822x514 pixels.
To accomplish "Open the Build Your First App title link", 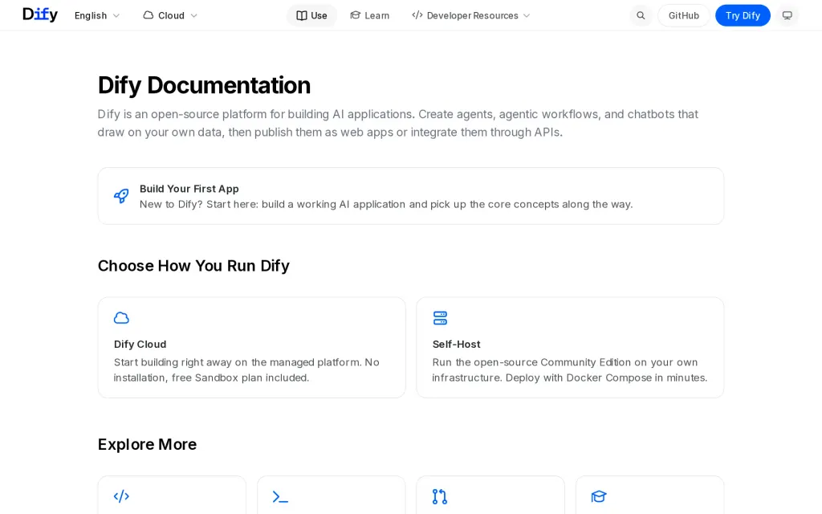I will coord(189,189).
